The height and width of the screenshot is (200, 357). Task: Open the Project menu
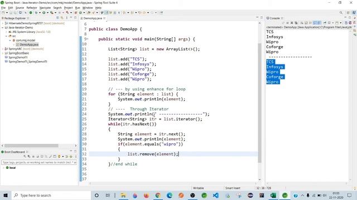coord(68,8)
